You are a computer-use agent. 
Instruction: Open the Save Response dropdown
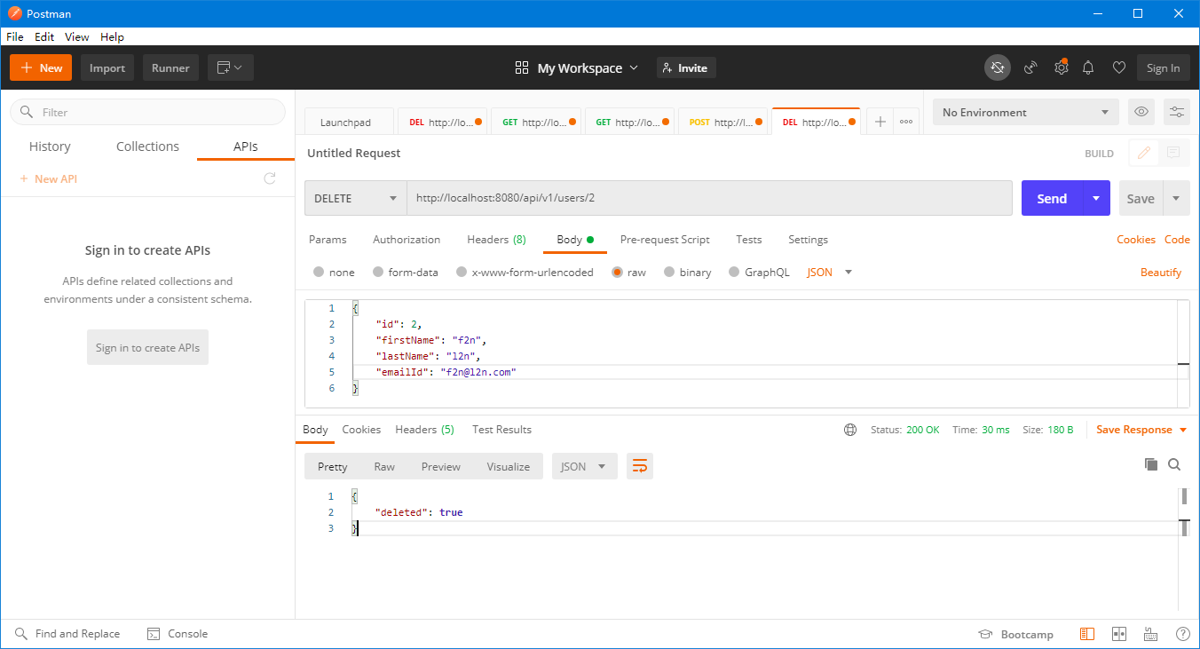point(1141,430)
